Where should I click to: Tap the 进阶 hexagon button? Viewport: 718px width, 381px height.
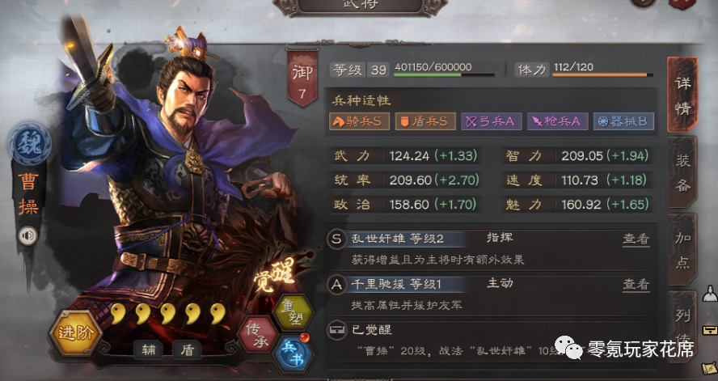pos(76,333)
